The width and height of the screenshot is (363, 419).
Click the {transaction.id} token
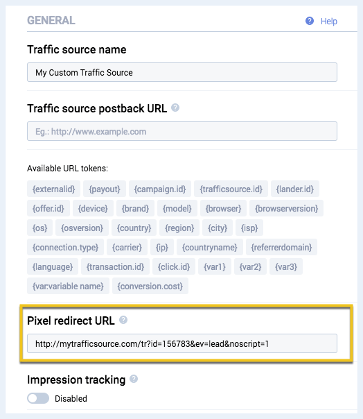coord(115,266)
